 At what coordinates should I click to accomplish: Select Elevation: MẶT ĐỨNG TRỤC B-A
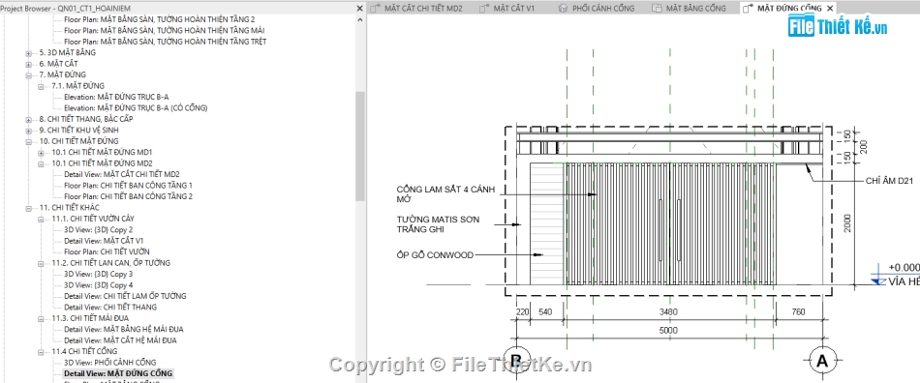[116, 98]
